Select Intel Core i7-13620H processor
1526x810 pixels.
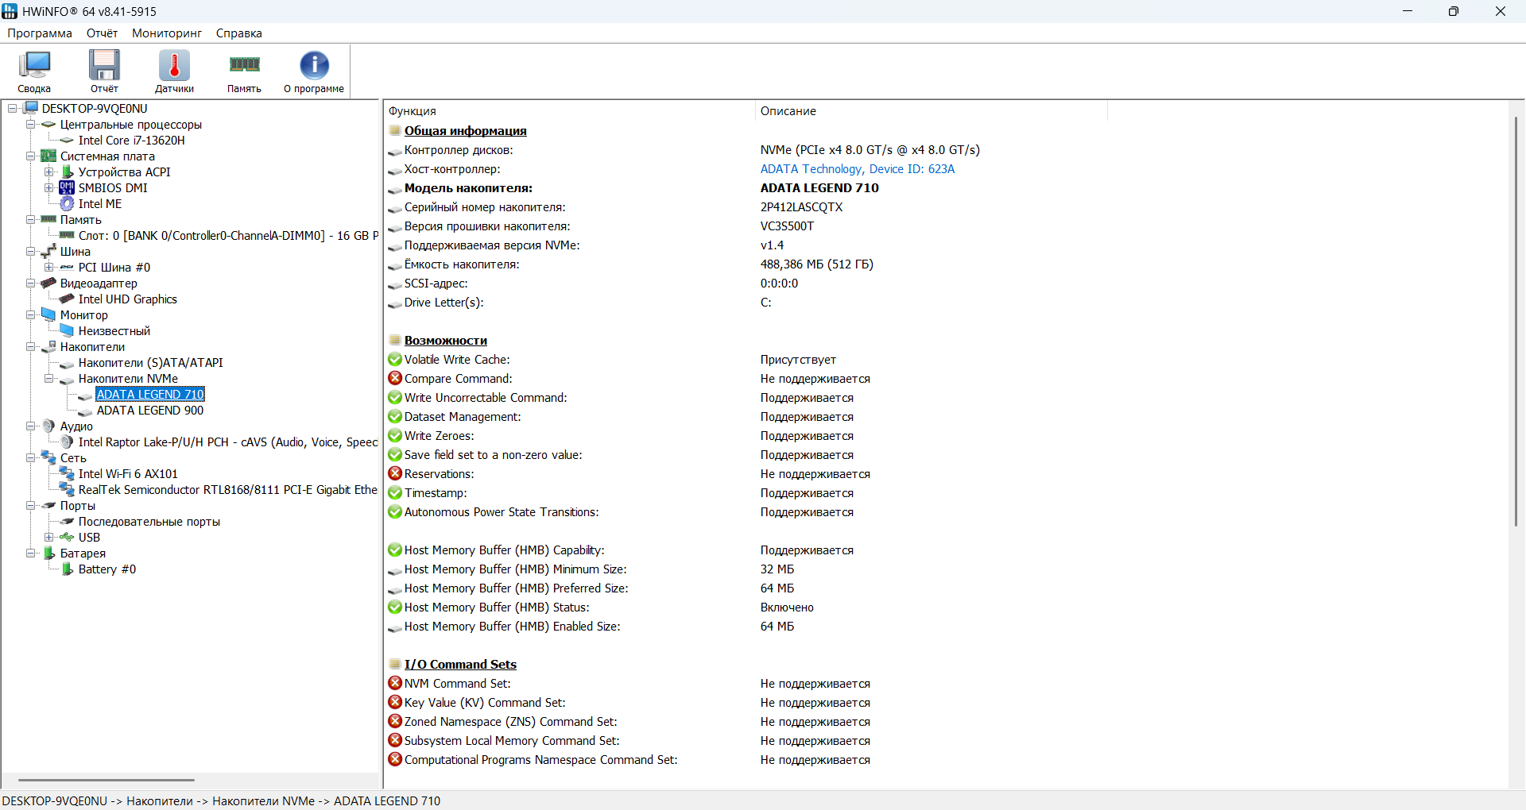[132, 141]
